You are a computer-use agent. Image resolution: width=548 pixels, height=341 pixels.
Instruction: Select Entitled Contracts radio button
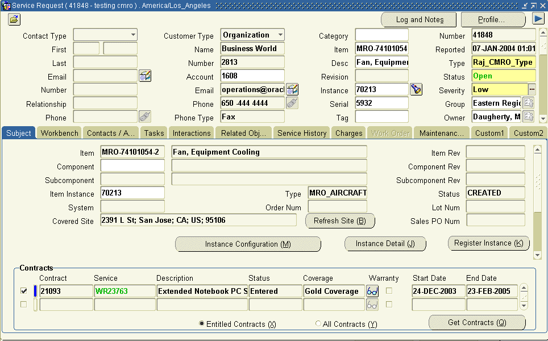tap(202, 323)
